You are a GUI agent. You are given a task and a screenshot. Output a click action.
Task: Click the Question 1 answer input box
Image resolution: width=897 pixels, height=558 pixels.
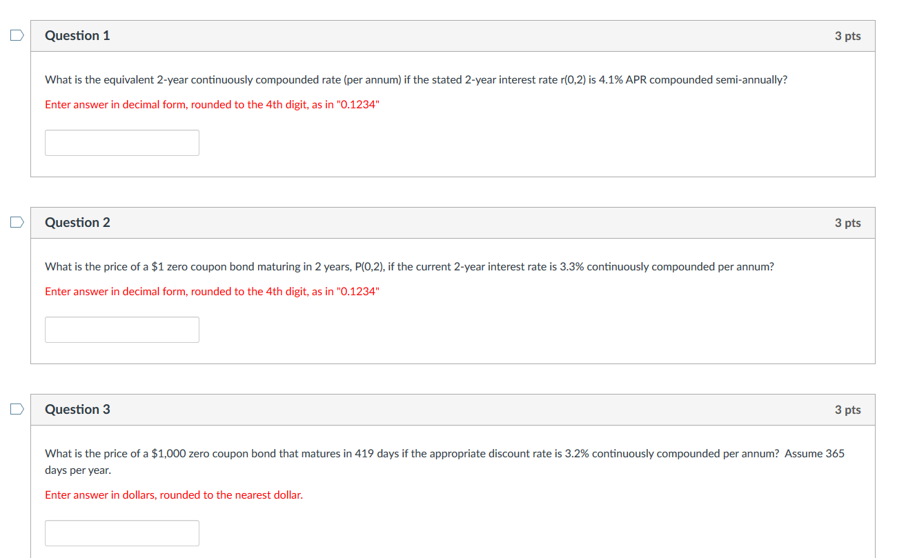[x=121, y=142]
